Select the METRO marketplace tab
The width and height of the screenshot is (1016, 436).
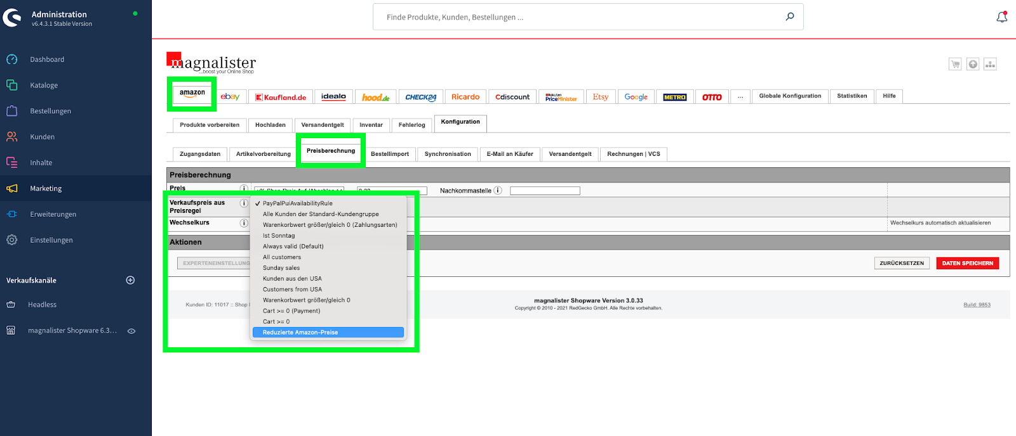coord(674,97)
